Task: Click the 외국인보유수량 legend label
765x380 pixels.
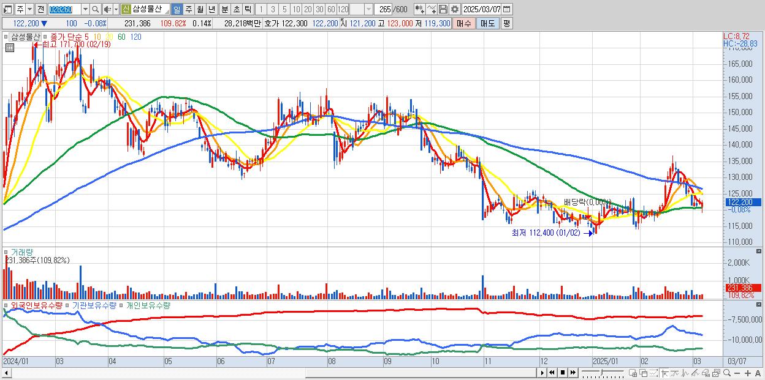Action: [x=37, y=305]
